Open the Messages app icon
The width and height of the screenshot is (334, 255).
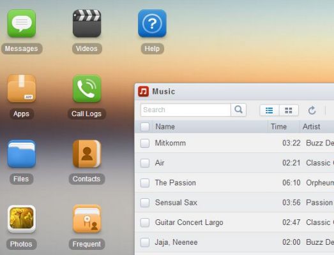click(22, 24)
